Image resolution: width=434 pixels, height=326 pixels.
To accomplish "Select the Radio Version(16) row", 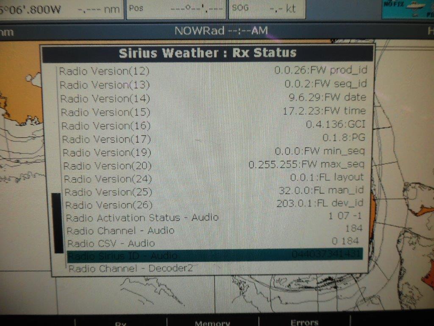I will [x=214, y=125].
